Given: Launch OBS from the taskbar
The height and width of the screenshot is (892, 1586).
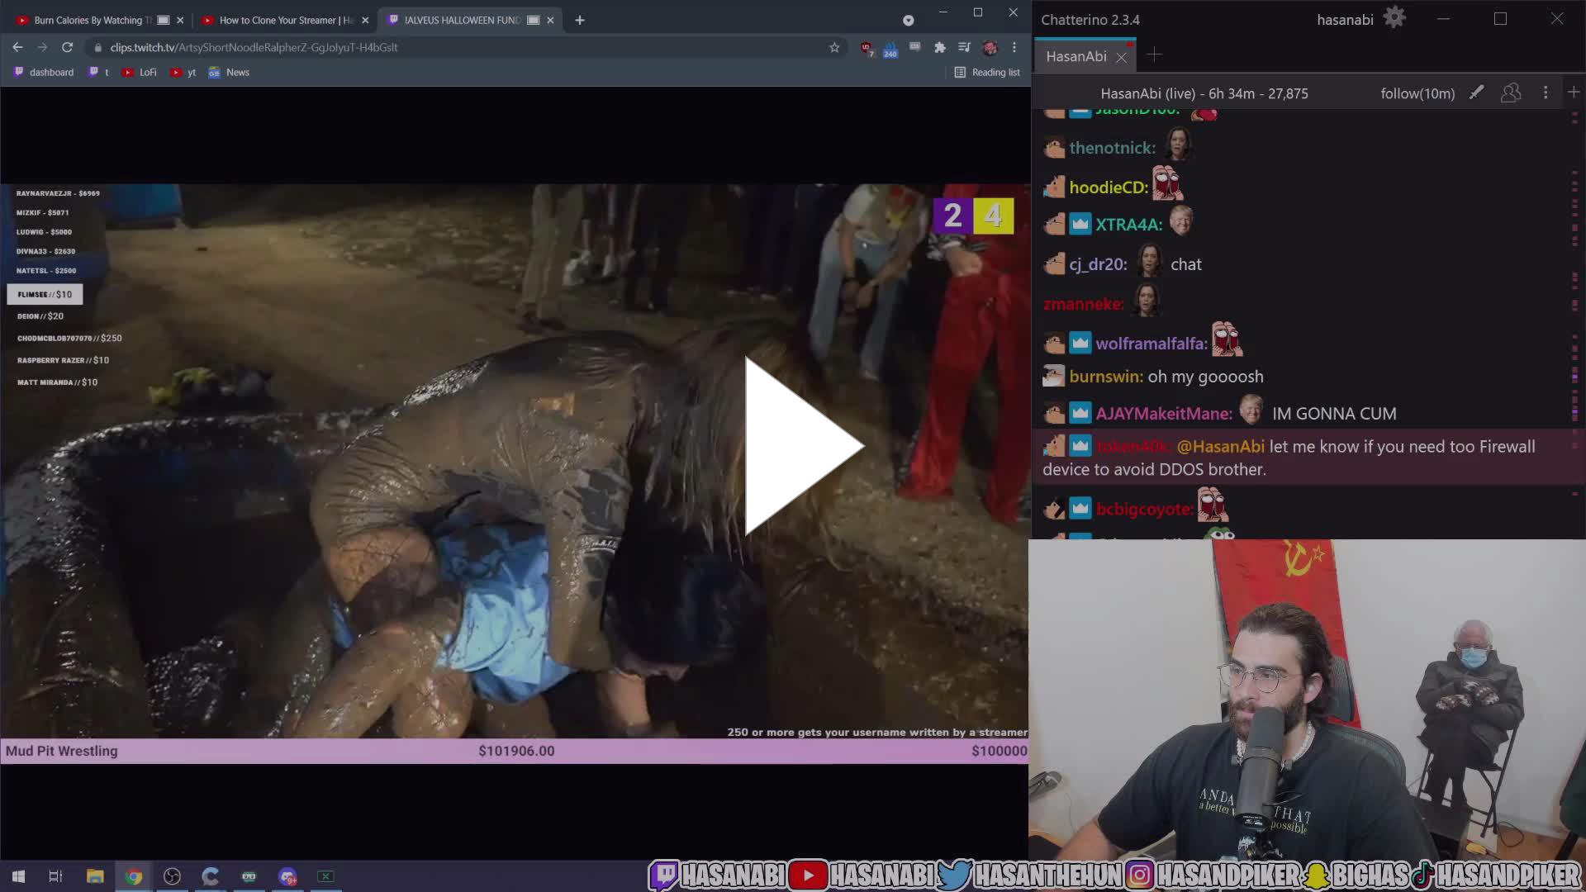Looking at the screenshot, I should pos(172,876).
